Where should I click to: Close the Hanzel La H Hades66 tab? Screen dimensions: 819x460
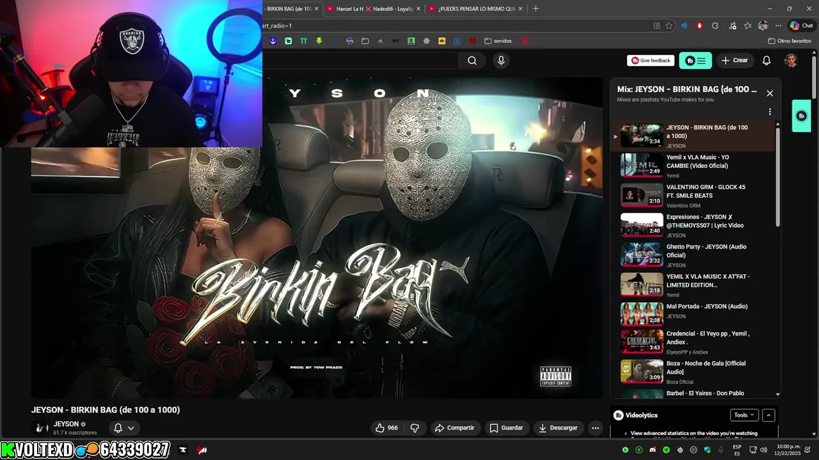click(x=418, y=8)
